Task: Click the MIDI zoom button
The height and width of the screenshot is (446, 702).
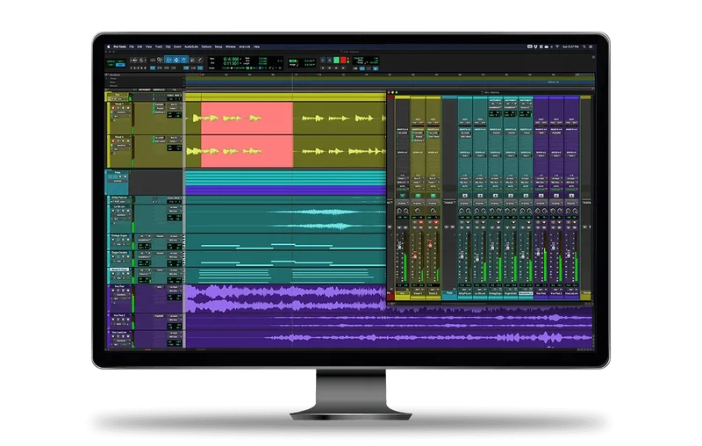Action: pyautogui.click(x=141, y=60)
